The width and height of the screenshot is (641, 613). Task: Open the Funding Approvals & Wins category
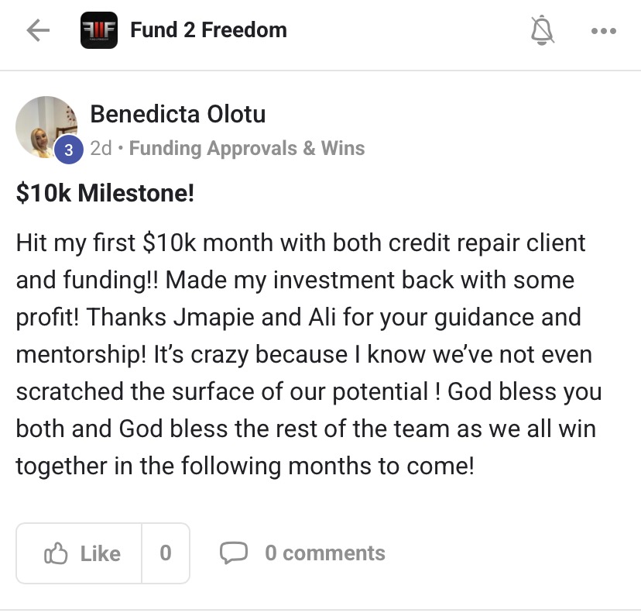[x=247, y=148]
